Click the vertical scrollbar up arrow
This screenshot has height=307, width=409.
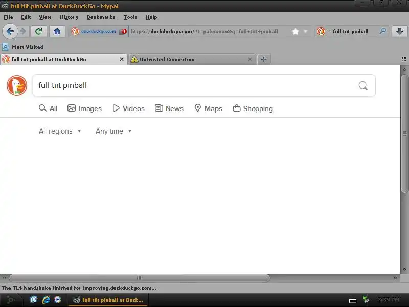(x=404, y=70)
